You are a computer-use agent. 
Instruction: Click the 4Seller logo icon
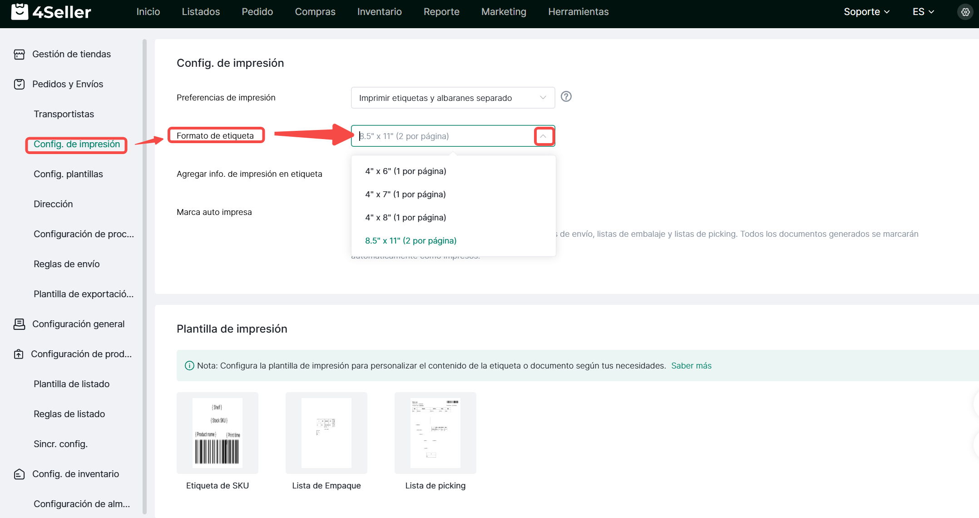[20, 12]
